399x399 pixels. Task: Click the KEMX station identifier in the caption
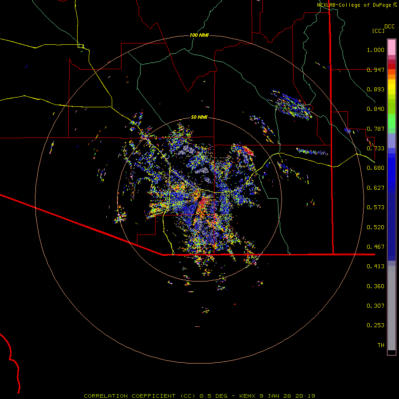pyautogui.click(x=248, y=396)
